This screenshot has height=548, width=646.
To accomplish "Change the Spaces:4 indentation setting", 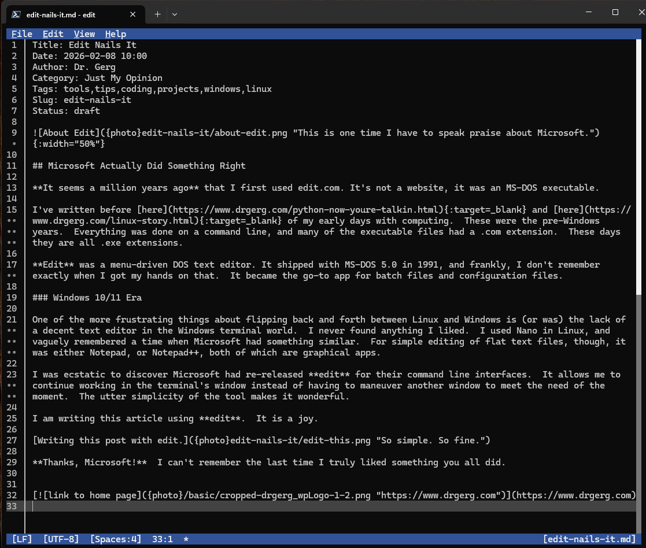I will (x=116, y=539).
